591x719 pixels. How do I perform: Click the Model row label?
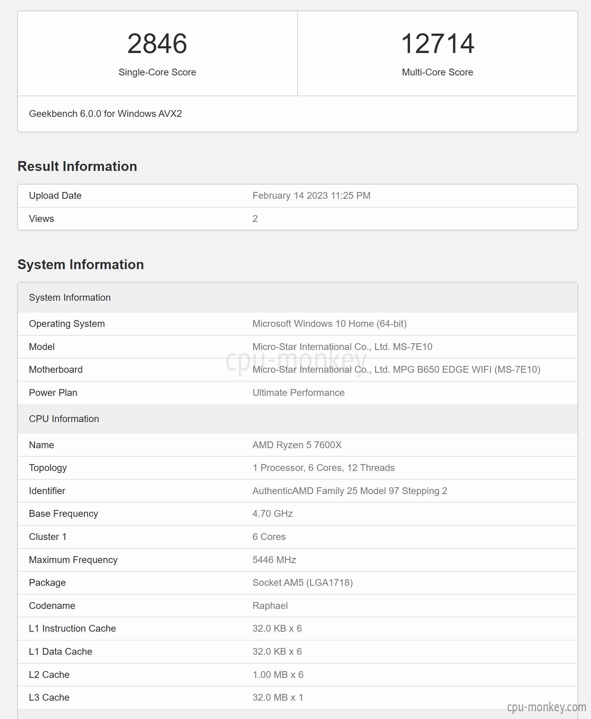tap(41, 347)
